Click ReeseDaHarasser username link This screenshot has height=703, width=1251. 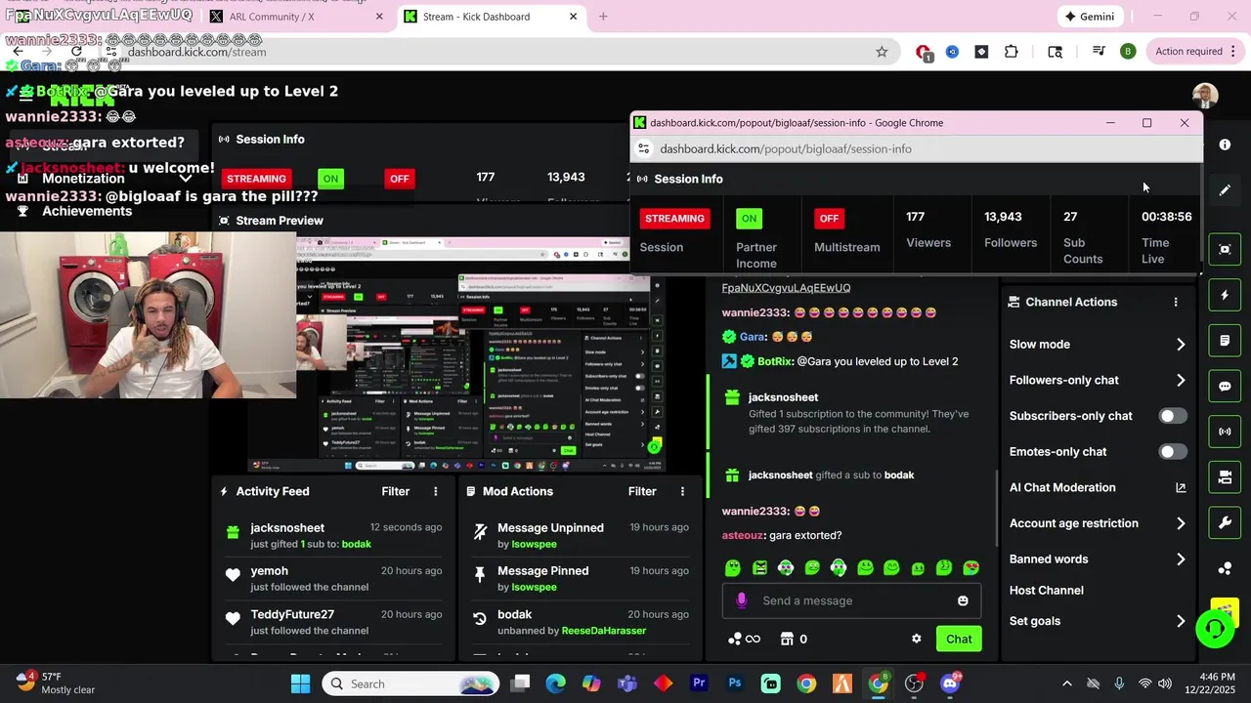pos(603,631)
